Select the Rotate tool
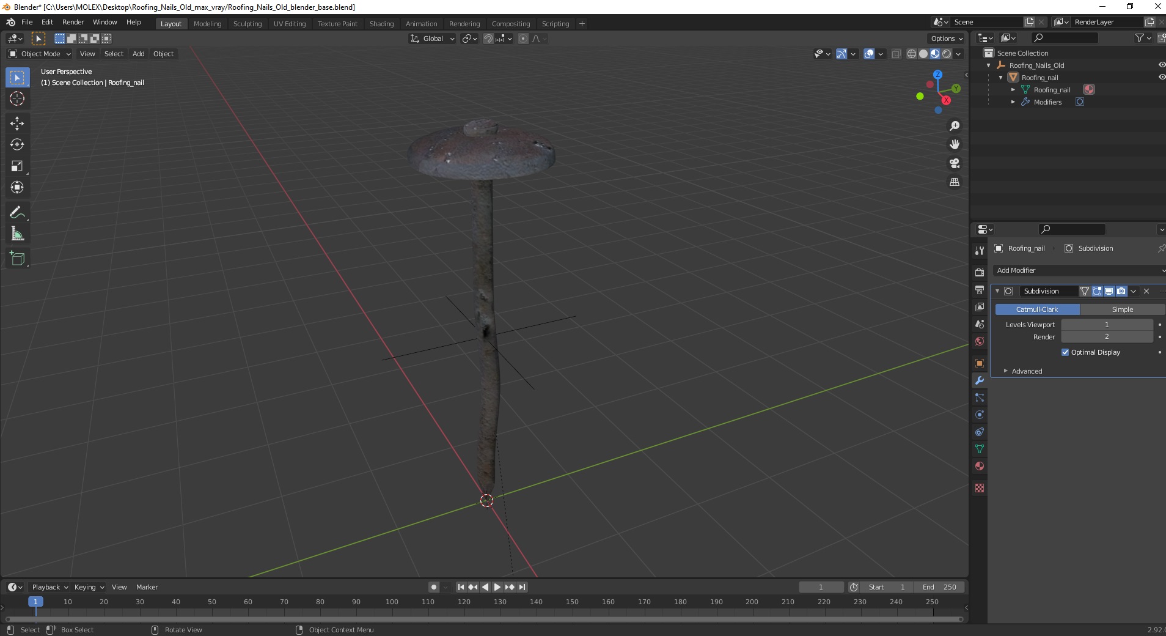Image resolution: width=1166 pixels, height=636 pixels. point(17,144)
